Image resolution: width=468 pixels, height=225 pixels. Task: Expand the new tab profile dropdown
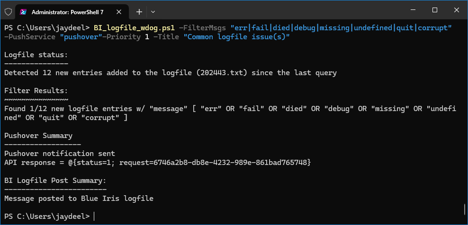(x=153, y=12)
